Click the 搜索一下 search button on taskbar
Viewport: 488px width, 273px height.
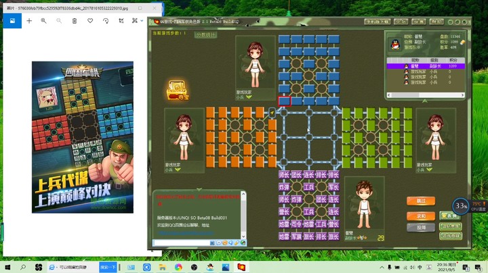[x=108, y=267]
